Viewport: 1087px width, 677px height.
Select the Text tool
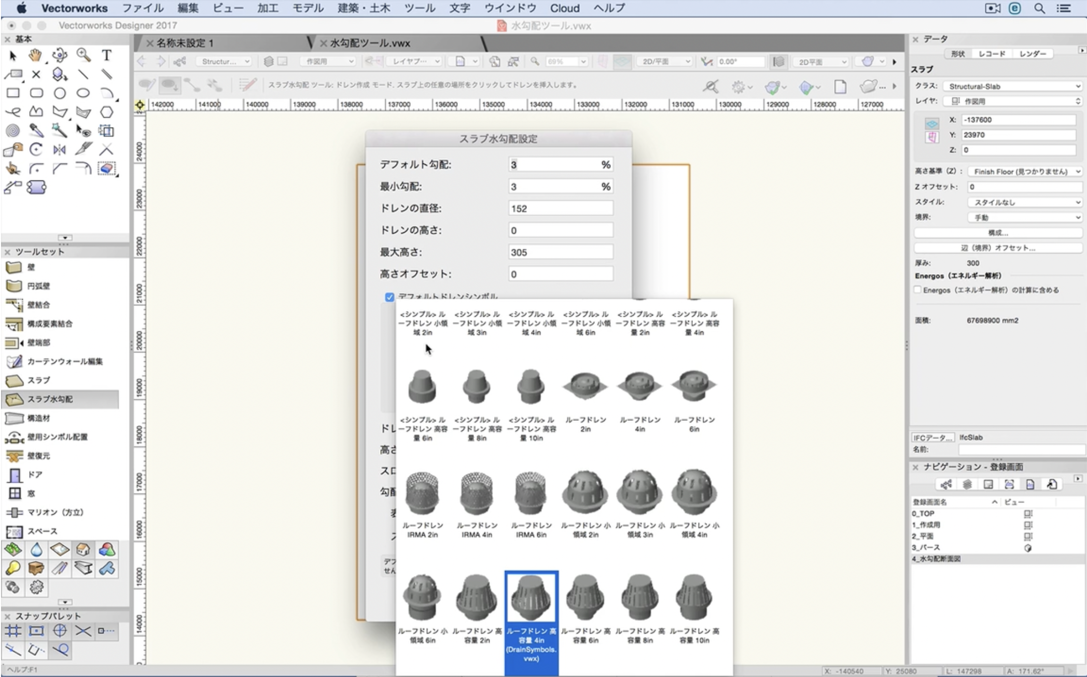pos(106,55)
